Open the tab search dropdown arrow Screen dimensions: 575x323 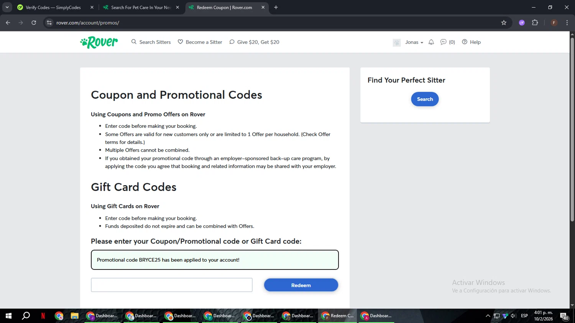(x=7, y=7)
